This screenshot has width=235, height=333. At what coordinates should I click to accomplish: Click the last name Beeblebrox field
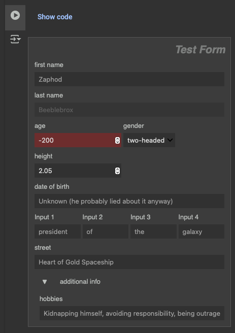(129, 110)
